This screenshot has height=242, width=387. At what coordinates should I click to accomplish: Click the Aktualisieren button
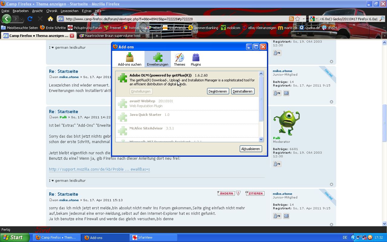click(x=251, y=149)
